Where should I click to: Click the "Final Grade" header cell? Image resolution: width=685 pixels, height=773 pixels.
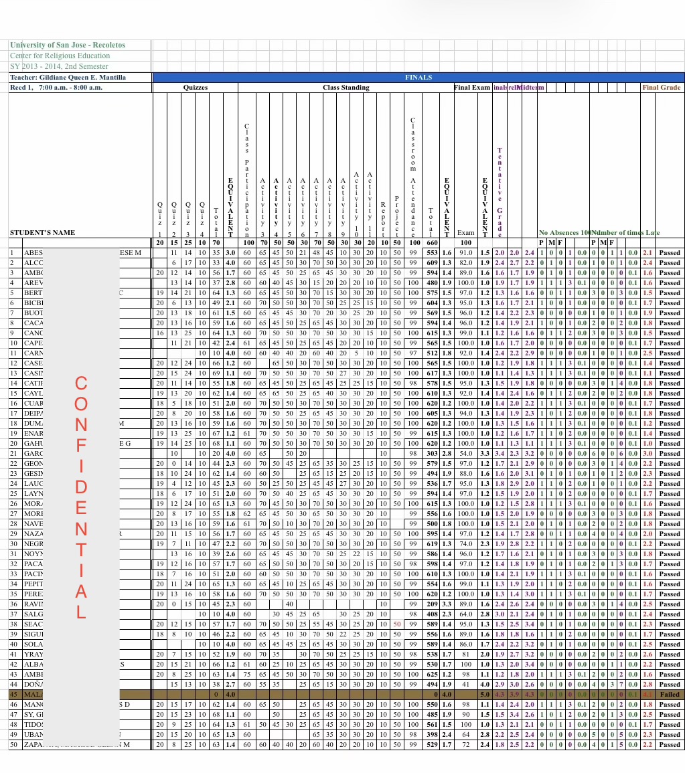[661, 88]
